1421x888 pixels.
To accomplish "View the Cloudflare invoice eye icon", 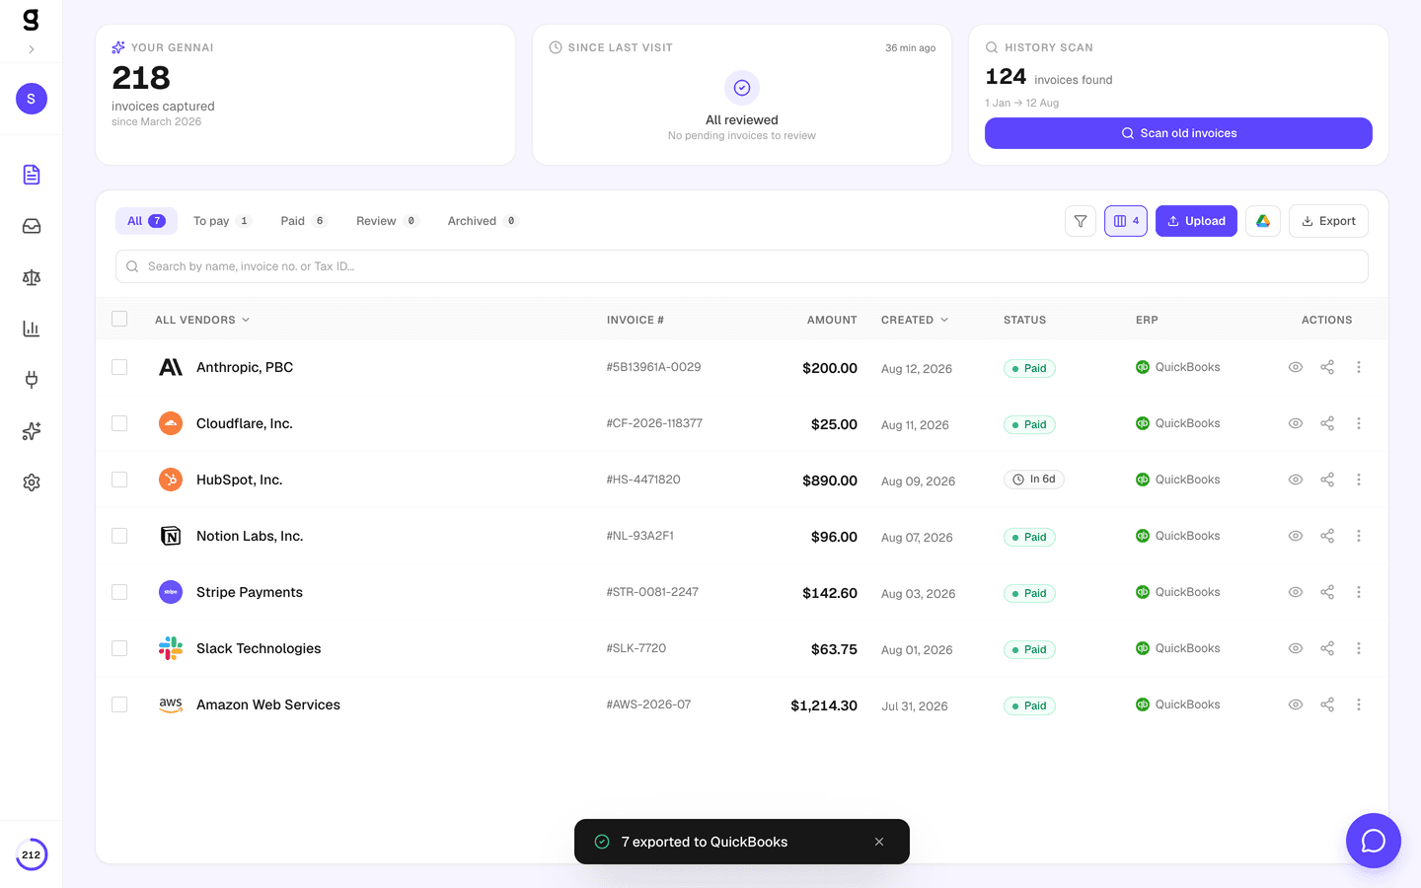I will (1296, 423).
